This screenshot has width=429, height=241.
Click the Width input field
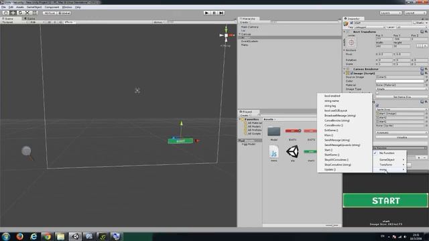[x=384, y=46]
